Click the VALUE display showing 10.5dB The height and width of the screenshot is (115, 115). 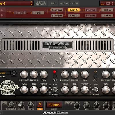point(54,105)
